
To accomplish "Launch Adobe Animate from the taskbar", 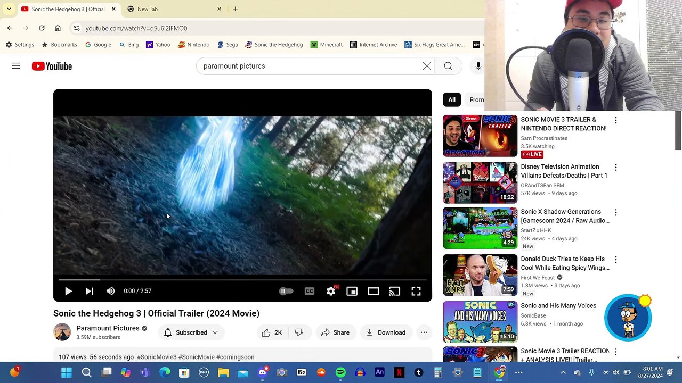I will click(x=379, y=372).
